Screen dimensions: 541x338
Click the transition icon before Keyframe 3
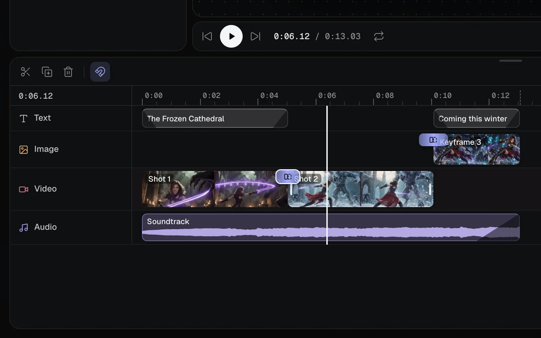[x=433, y=140]
